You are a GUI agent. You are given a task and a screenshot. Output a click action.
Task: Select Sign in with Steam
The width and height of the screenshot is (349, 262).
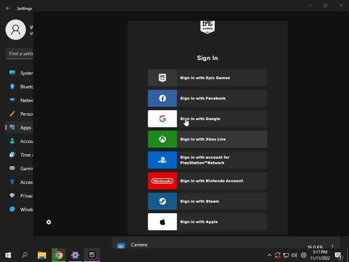click(x=208, y=201)
